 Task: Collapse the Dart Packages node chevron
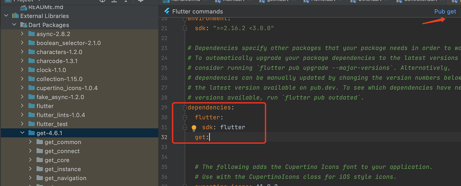(14, 25)
